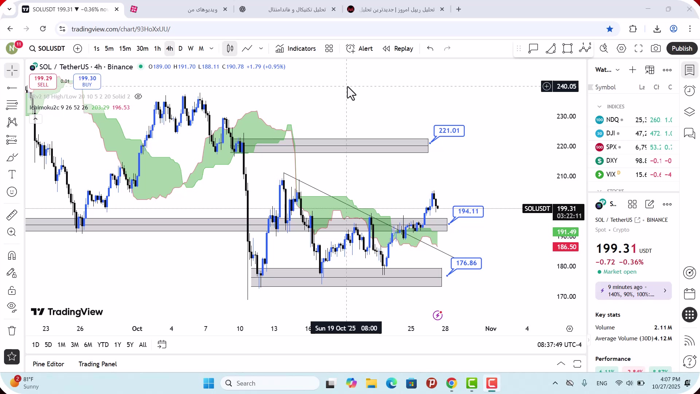Start Bar Replay mode
This screenshot has width=700, height=394.
coord(398,49)
